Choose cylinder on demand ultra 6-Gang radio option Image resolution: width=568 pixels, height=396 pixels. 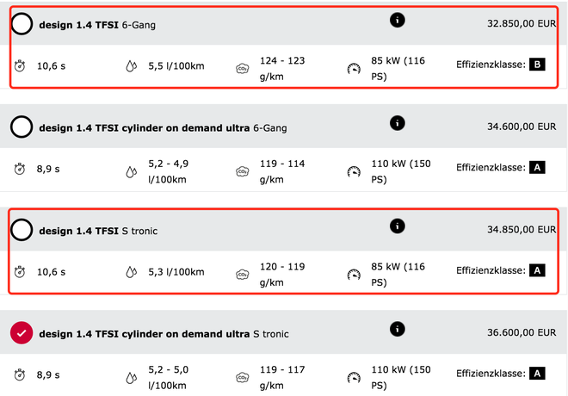22,127
